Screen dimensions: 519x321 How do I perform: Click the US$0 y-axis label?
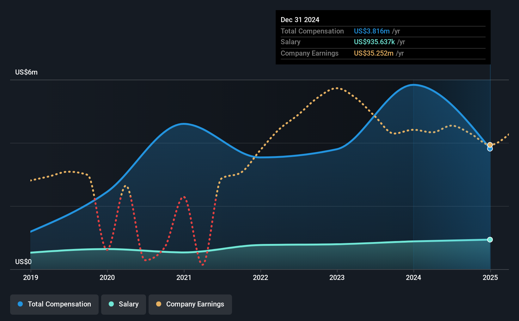pos(23,262)
